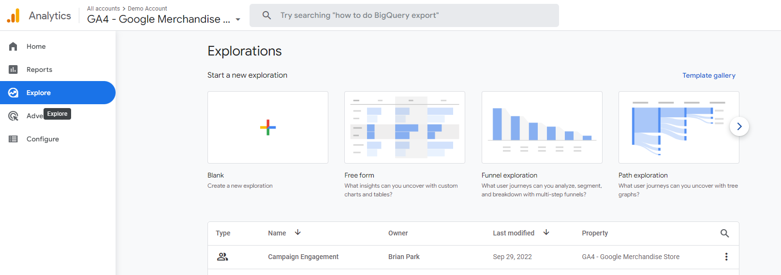The image size is (781, 275).
Task: Click the Google Analytics logo icon
Action: pos(14,15)
